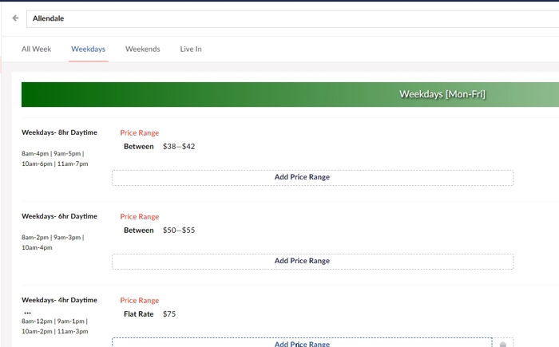Select the Price Range label for 6hr Daytime
Screen dimensions: 559x347
(x=140, y=217)
